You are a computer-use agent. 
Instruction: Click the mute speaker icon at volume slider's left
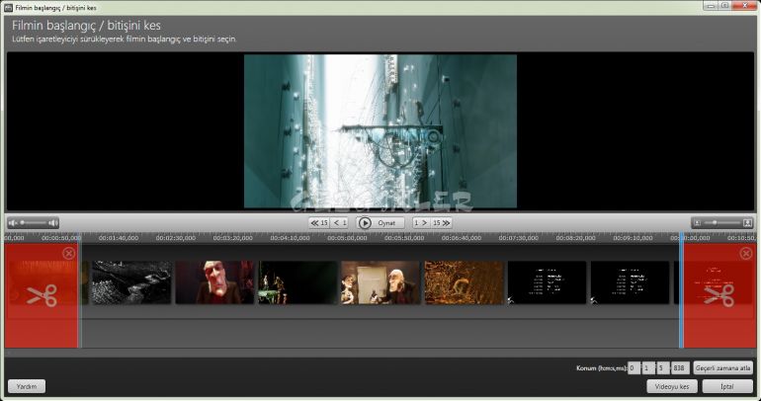(13, 223)
